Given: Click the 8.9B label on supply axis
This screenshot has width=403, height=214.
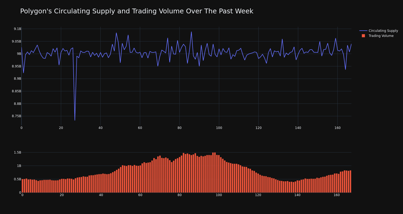Looking at the screenshot, I should pyautogui.click(x=17, y=79).
